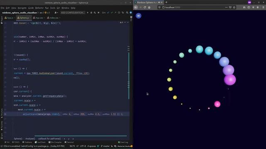The width and height of the screenshot is (266, 149).
Task: Open the Event Log panel
Action: pos(123,142)
